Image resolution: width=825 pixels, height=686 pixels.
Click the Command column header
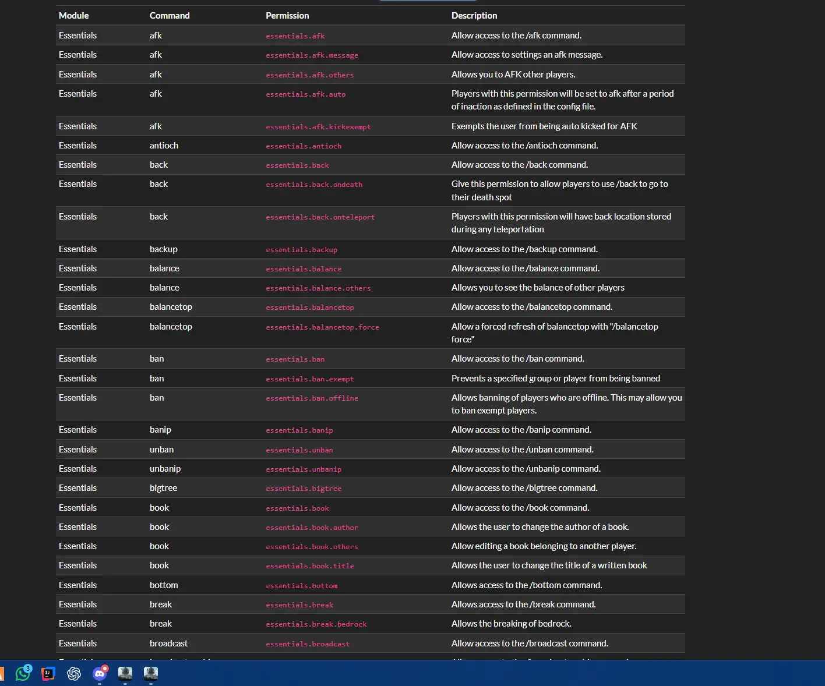click(x=170, y=16)
